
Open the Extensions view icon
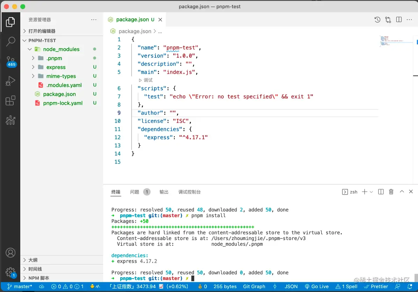tap(10, 101)
